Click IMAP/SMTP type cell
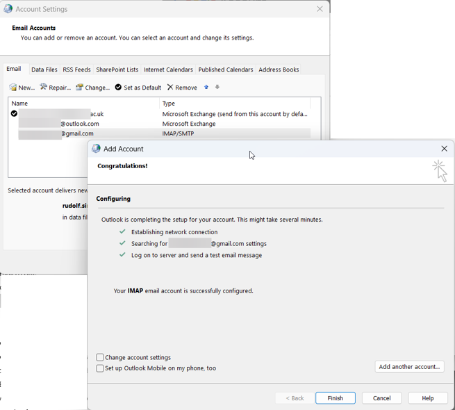The height and width of the screenshot is (410, 455). [x=178, y=133]
